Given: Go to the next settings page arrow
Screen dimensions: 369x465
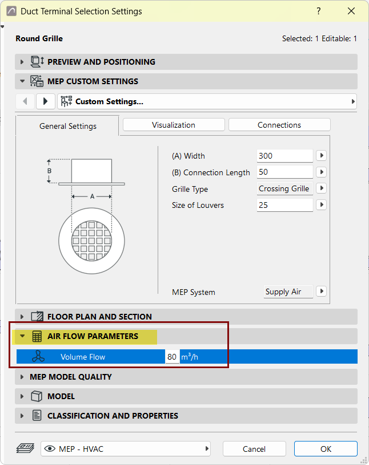Looking at the screenshot, I should [46, 101].
